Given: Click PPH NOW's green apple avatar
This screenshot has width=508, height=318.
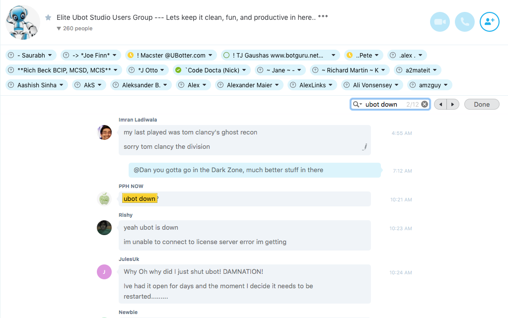Looking at the screenshot, I should 104,199.
